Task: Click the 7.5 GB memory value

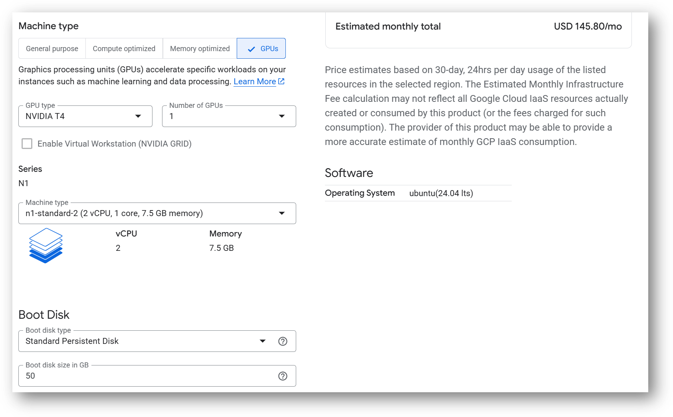Action: pyautogui.click(x=222, y=248)
